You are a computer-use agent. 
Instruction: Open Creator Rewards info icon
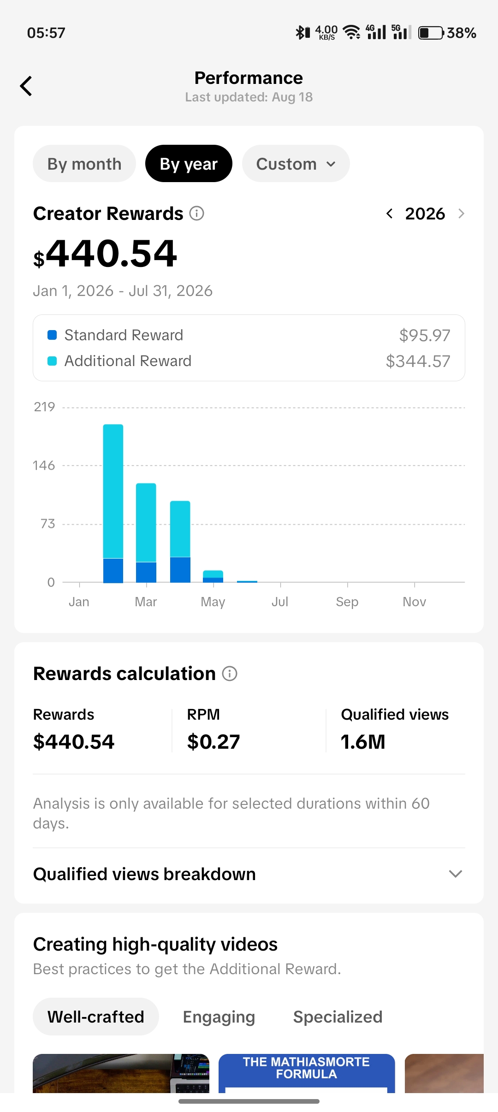pyautogui.click(x=197, y=213)
